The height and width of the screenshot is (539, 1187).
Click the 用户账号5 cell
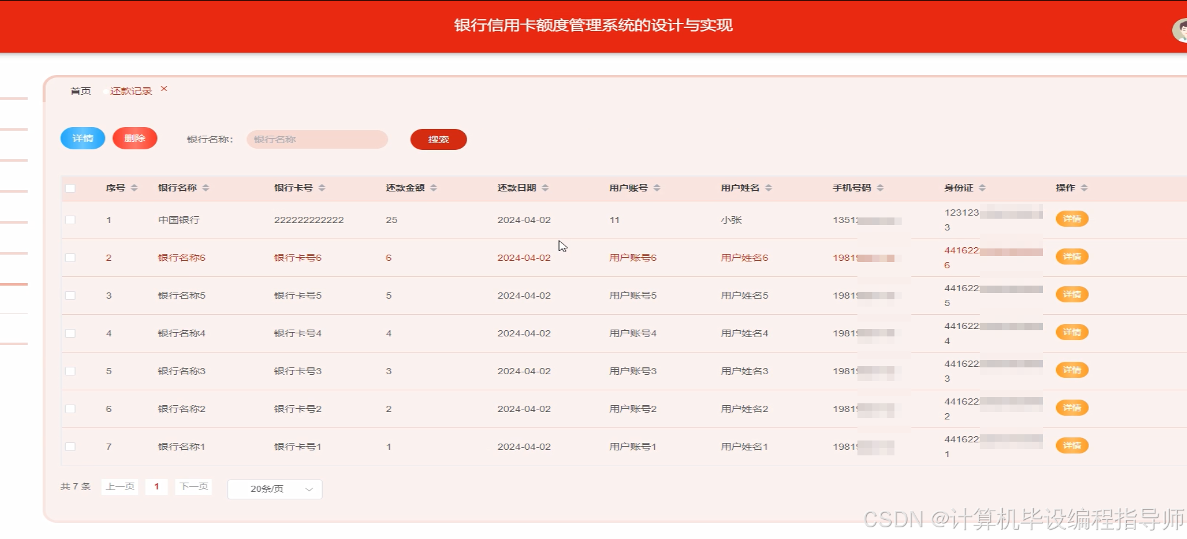633,296
